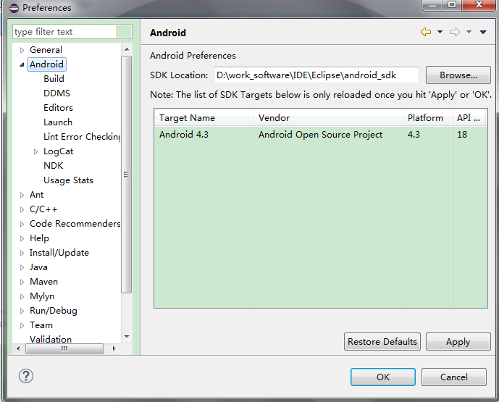Open the back history dropdown arrow
The height and width of the screenshot is (402, 499).
pos(440,32)
